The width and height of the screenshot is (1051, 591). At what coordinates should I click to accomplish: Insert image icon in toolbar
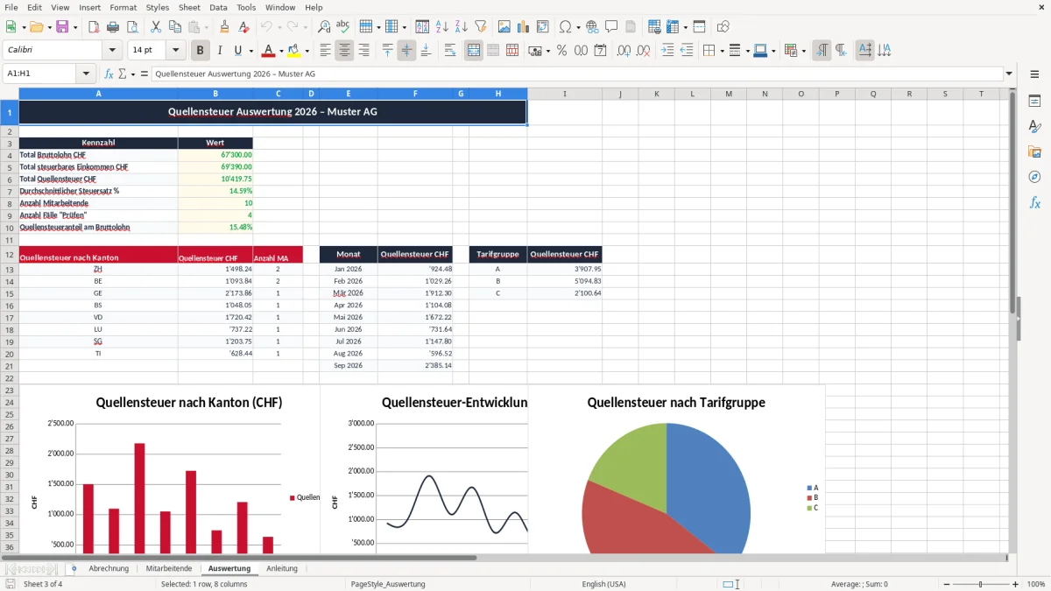(504, 27)
